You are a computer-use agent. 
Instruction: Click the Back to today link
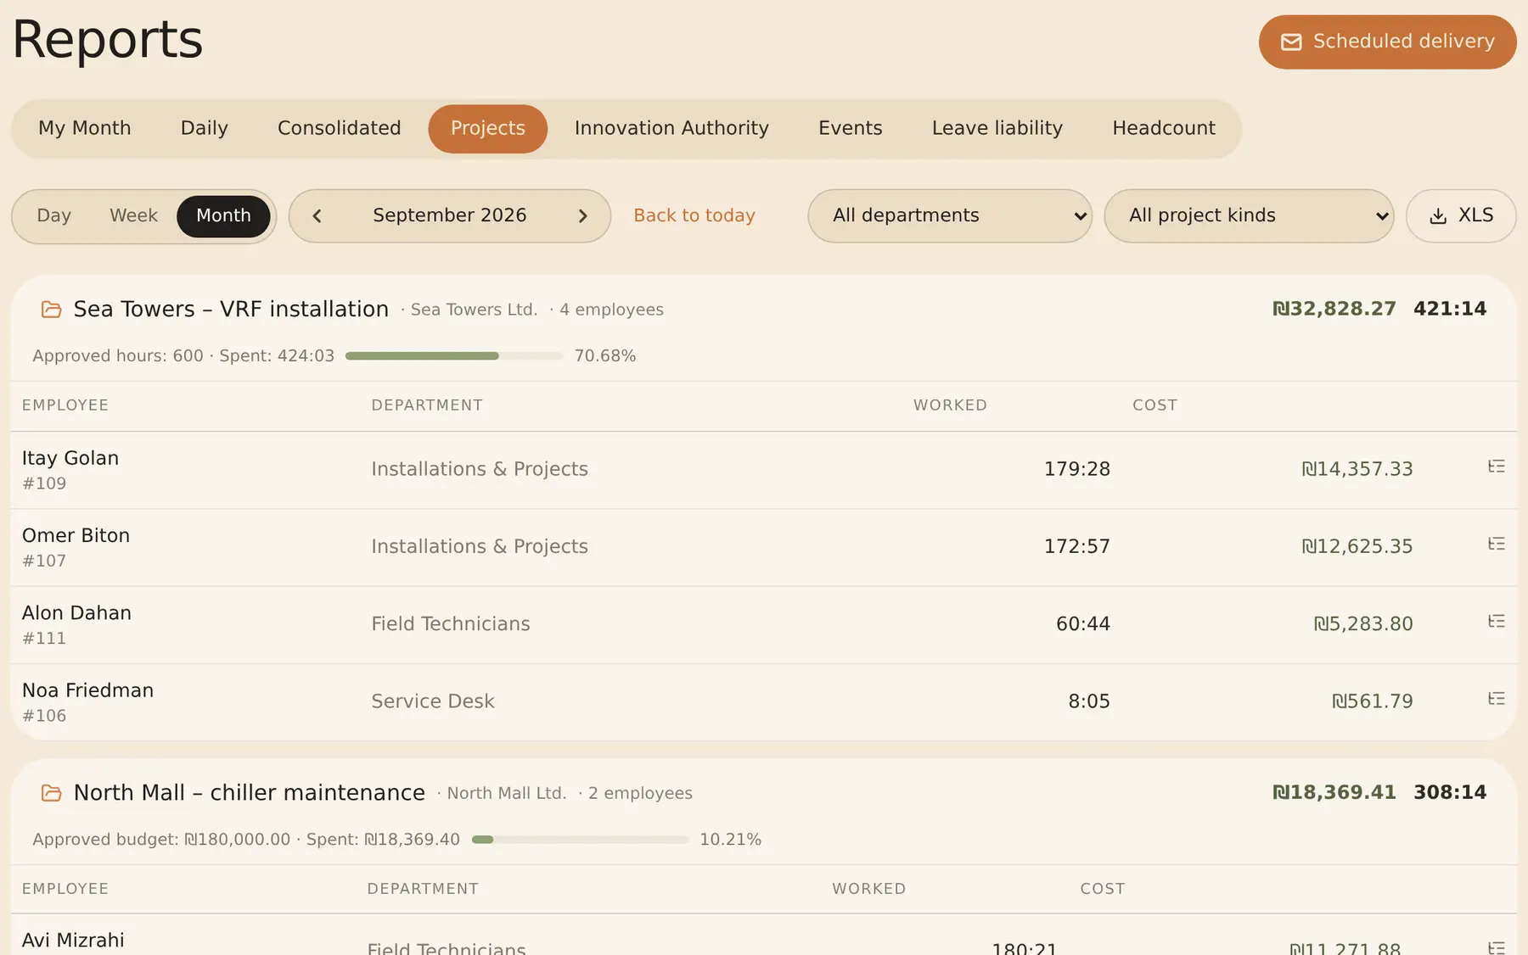(694, 215)
